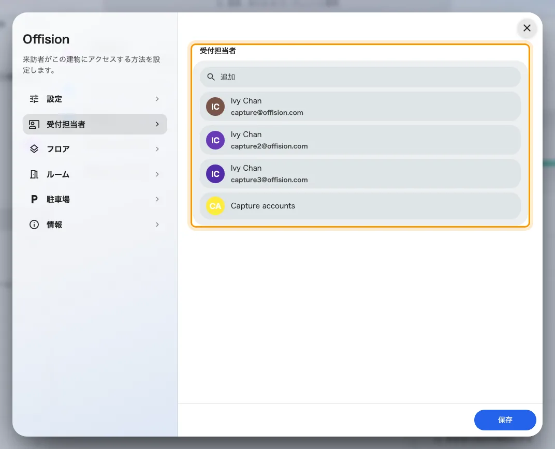
Task: Click the info circle icon beside 情報
Action: (34, 224)
